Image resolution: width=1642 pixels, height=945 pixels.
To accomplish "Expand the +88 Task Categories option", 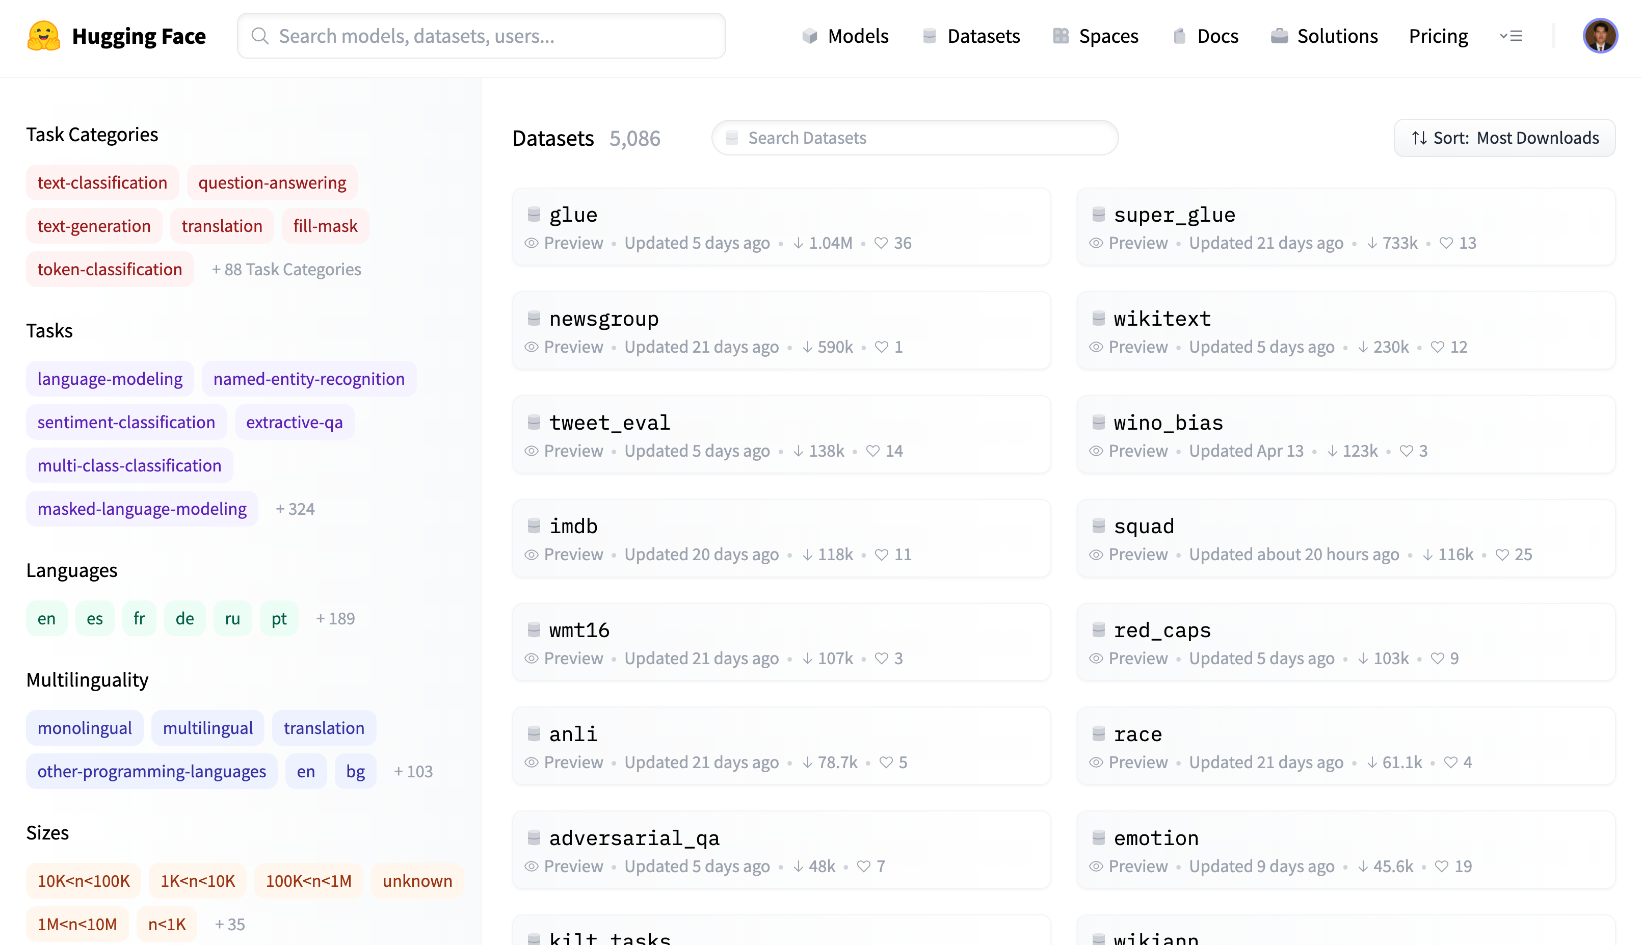I will coord(285,269).
